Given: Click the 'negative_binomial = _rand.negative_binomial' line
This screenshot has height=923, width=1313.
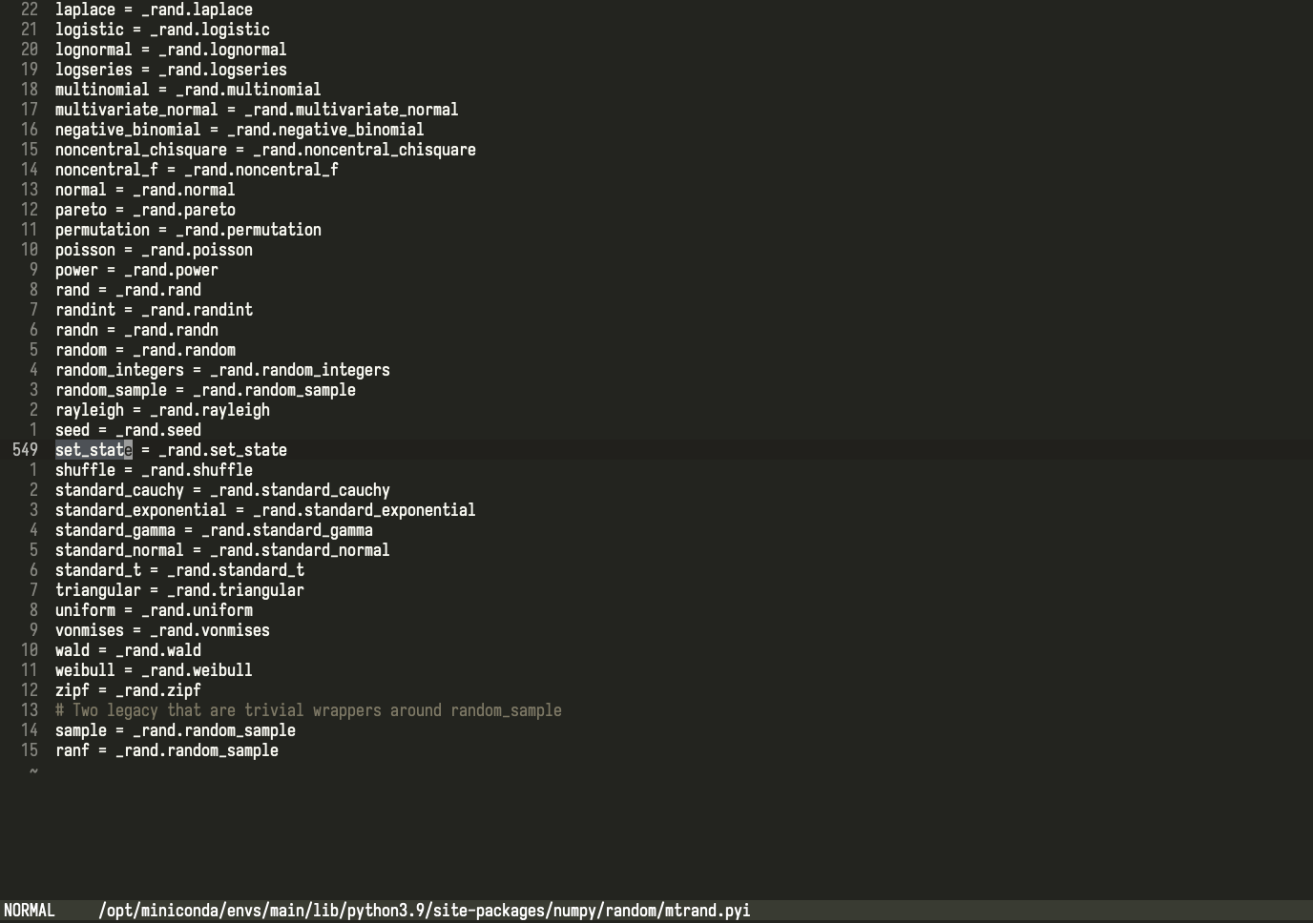Looking at the screenshot, I should 240,130.
